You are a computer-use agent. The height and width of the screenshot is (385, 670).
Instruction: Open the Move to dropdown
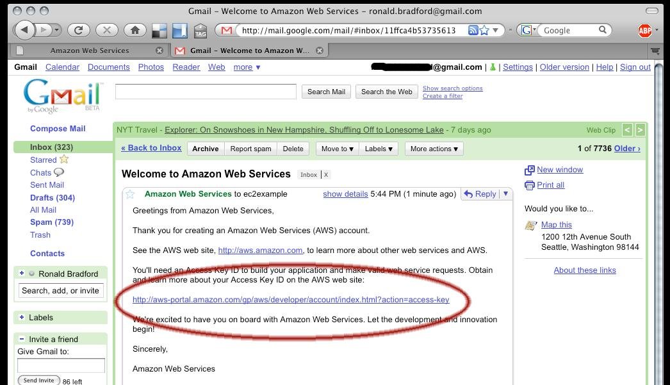(338, 149)
